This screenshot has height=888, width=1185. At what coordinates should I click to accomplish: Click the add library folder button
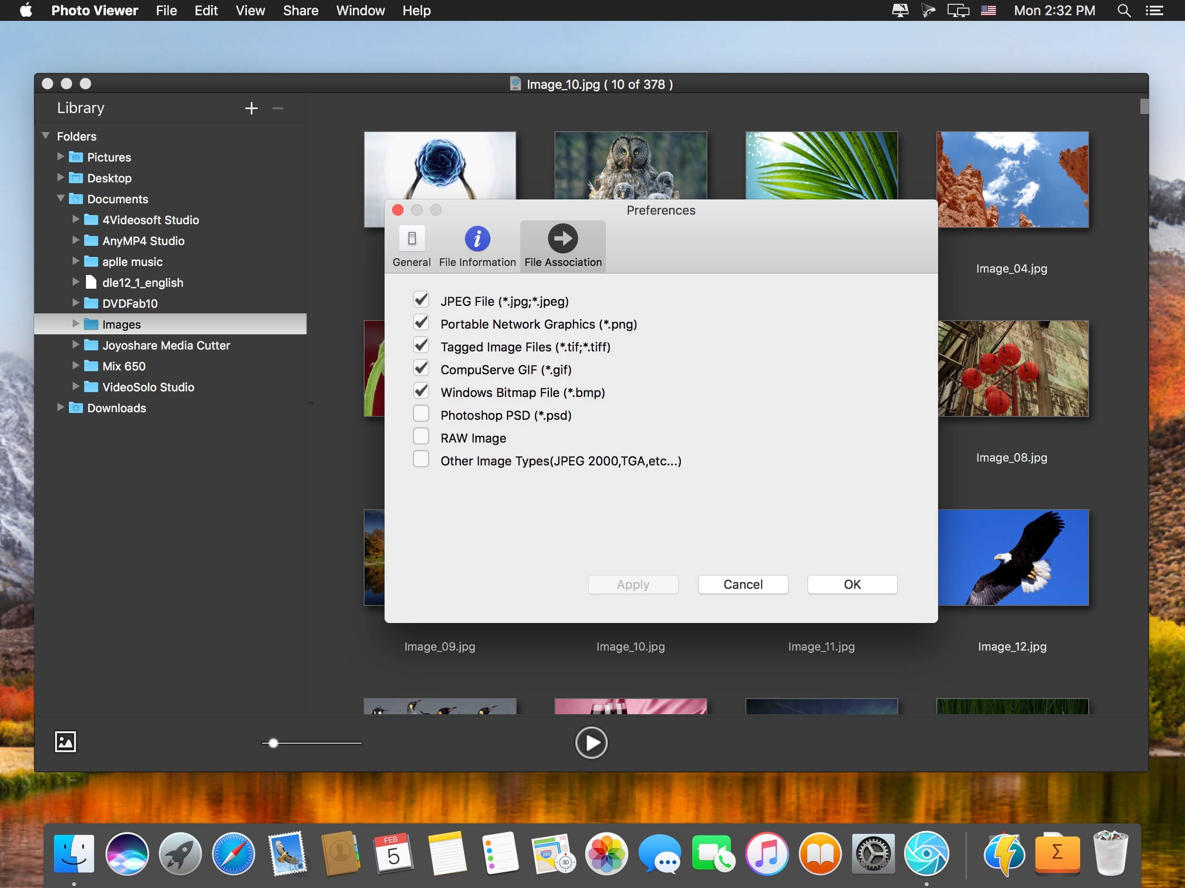[x=252, y=108]
